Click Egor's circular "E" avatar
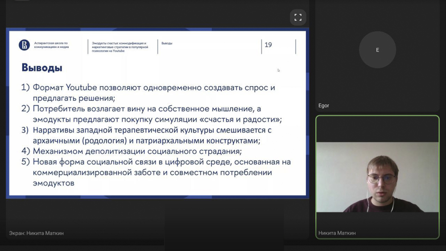Screen dimensions: 446x251 click(377, 50)
